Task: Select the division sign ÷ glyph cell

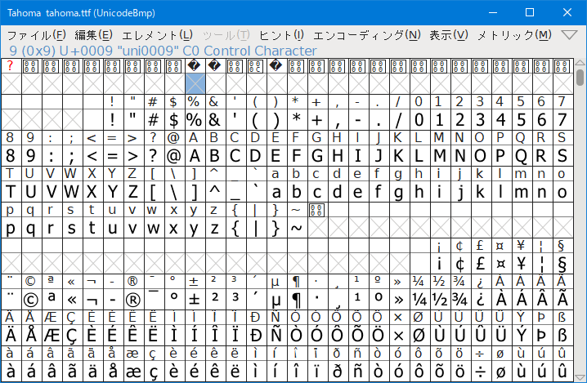Action: [x=480, y=372]
